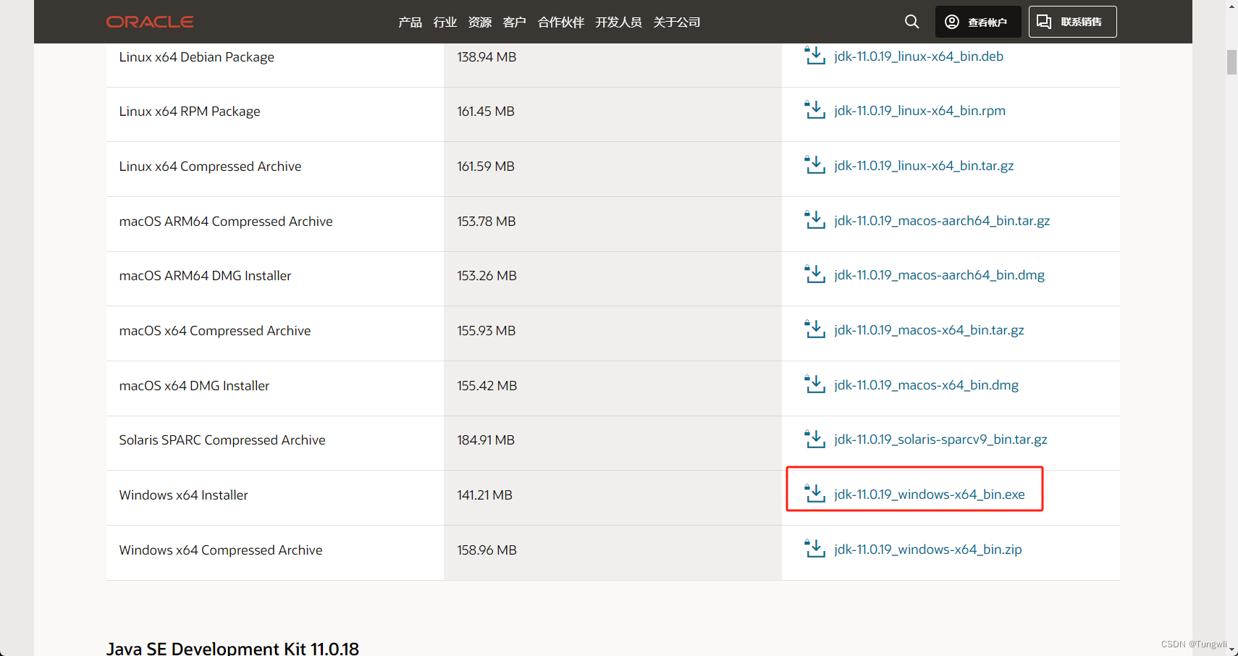The image size is (1238, 656).
Task: Download jdk-11.0.19_windows-x64_bin.zip link
Action: point(928,550)
